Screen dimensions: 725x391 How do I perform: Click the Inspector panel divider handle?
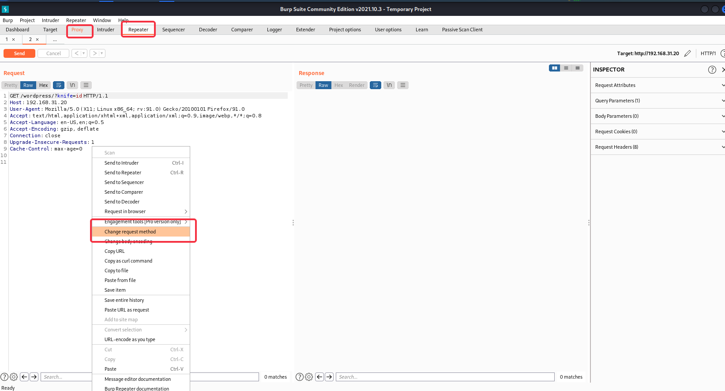[x=589, y=223]
